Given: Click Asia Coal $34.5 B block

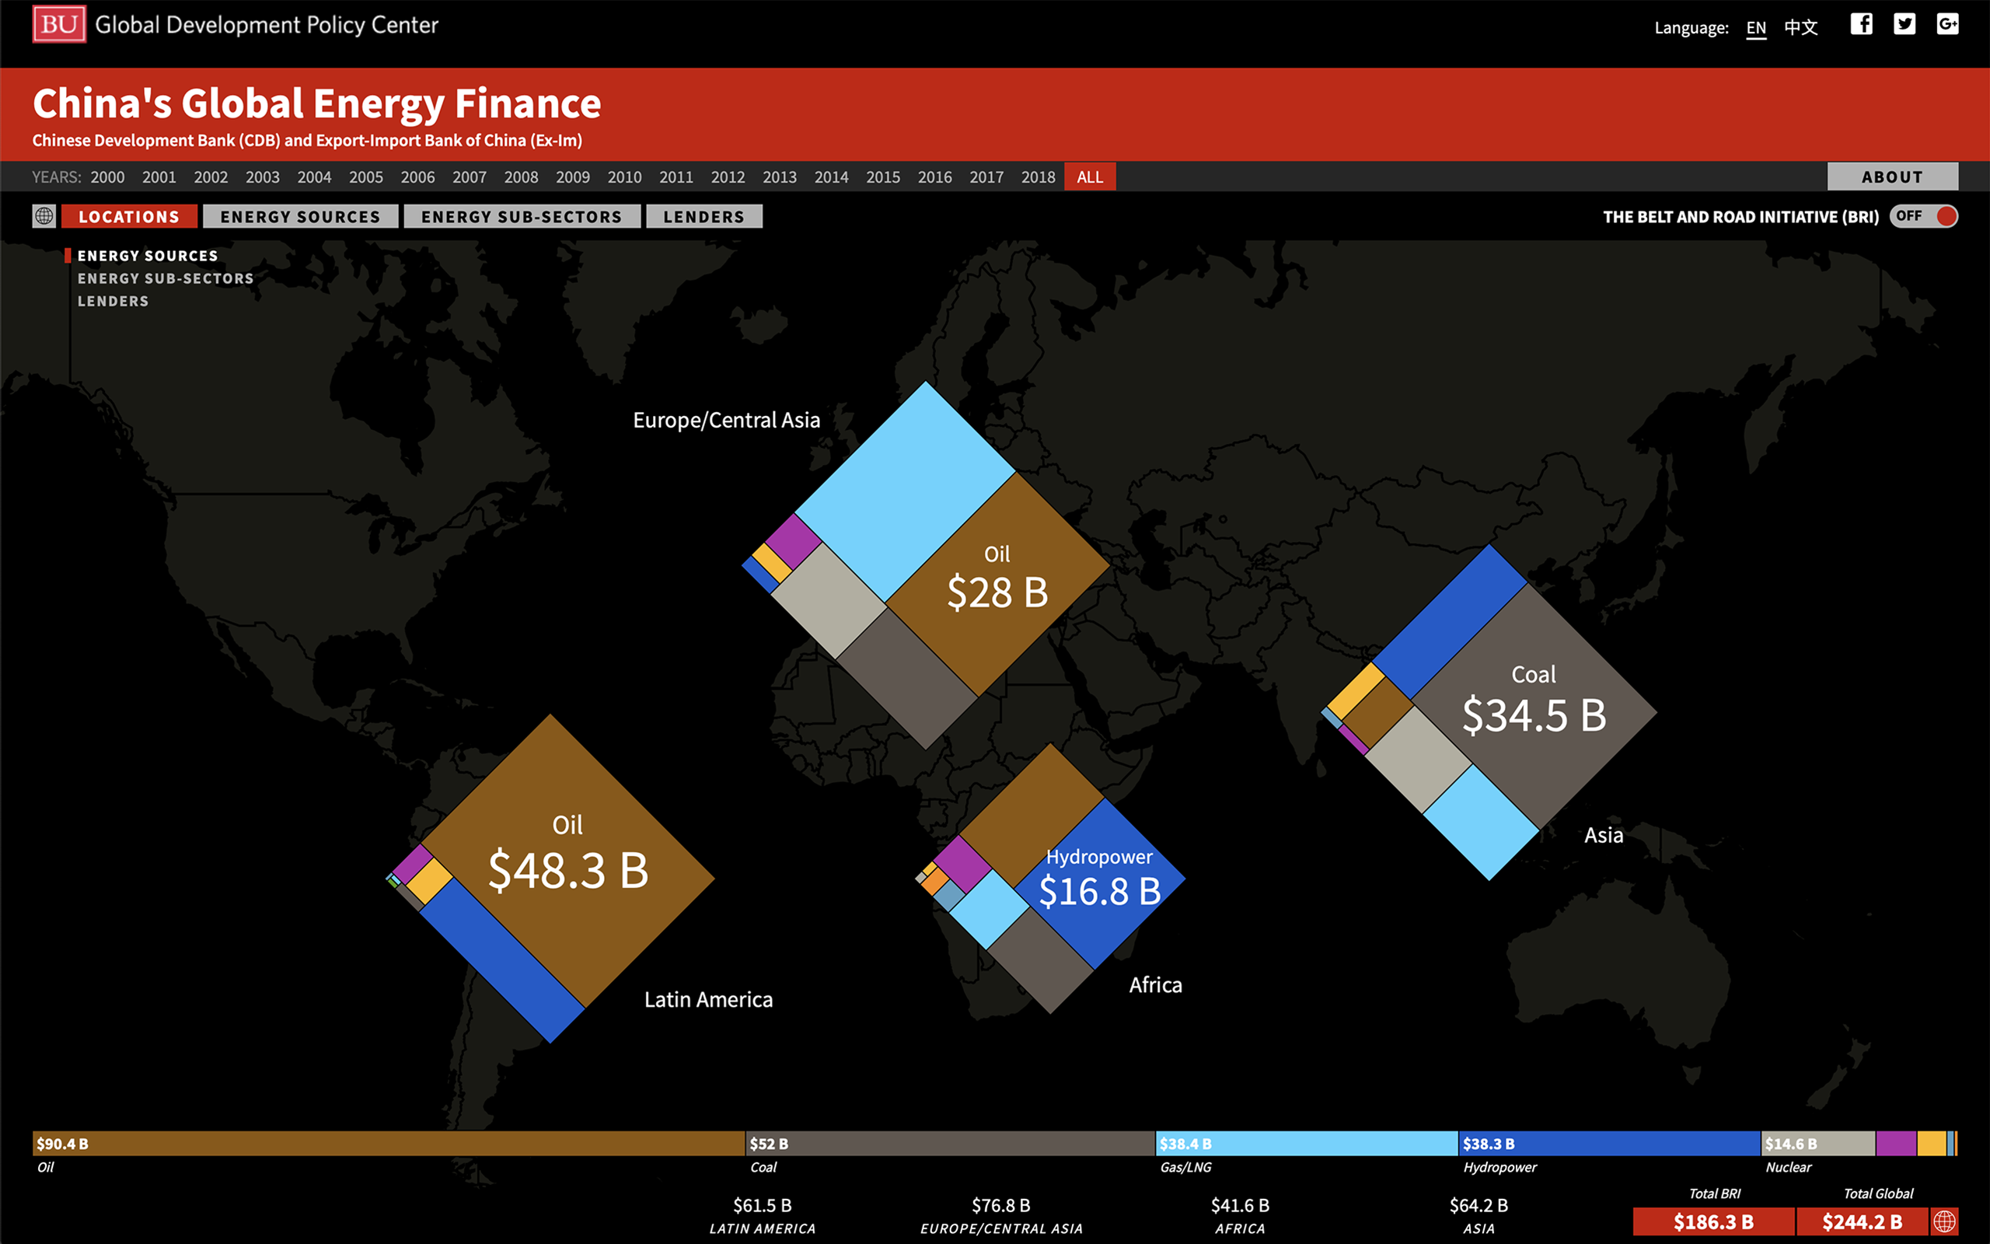Looking at the screenshot, I should click(1534, 706).
